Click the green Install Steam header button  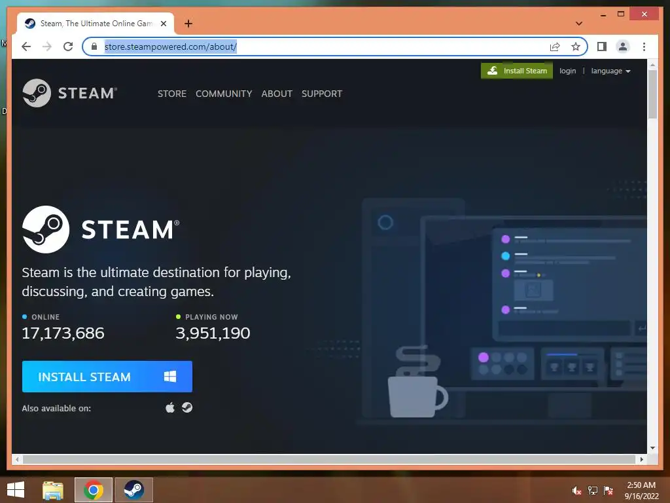(517, 71)
